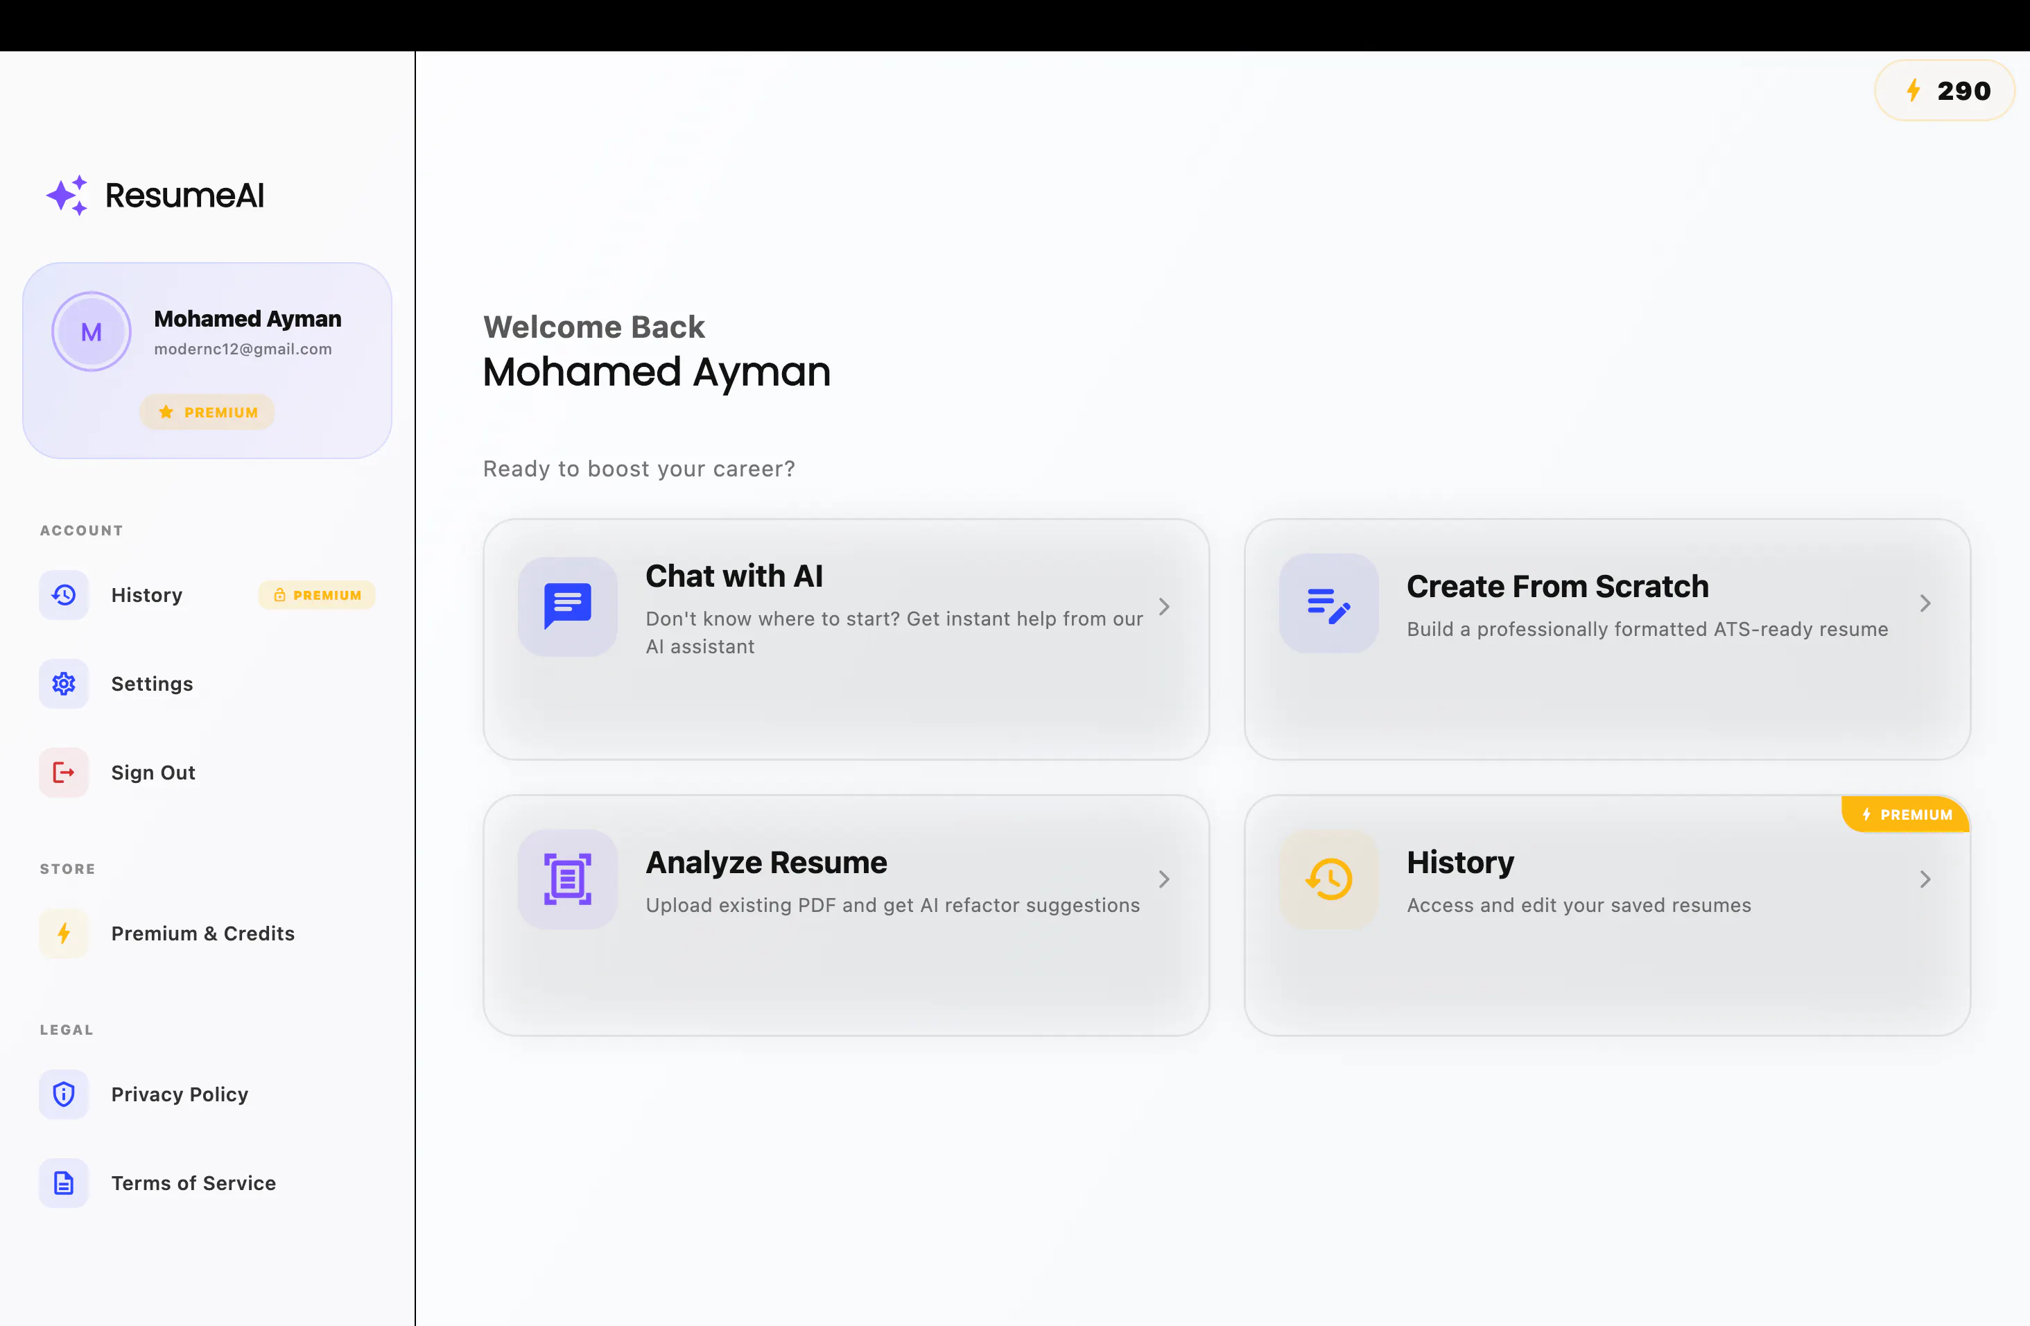Click the Privacy Policy shield icon

click(x=64, y=1094)
